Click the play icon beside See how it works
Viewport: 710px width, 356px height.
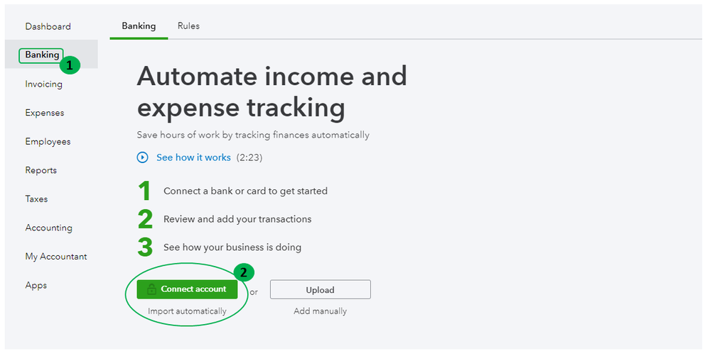(x=143, y=157)
